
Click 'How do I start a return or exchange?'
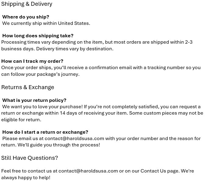[x=45, y=132]
